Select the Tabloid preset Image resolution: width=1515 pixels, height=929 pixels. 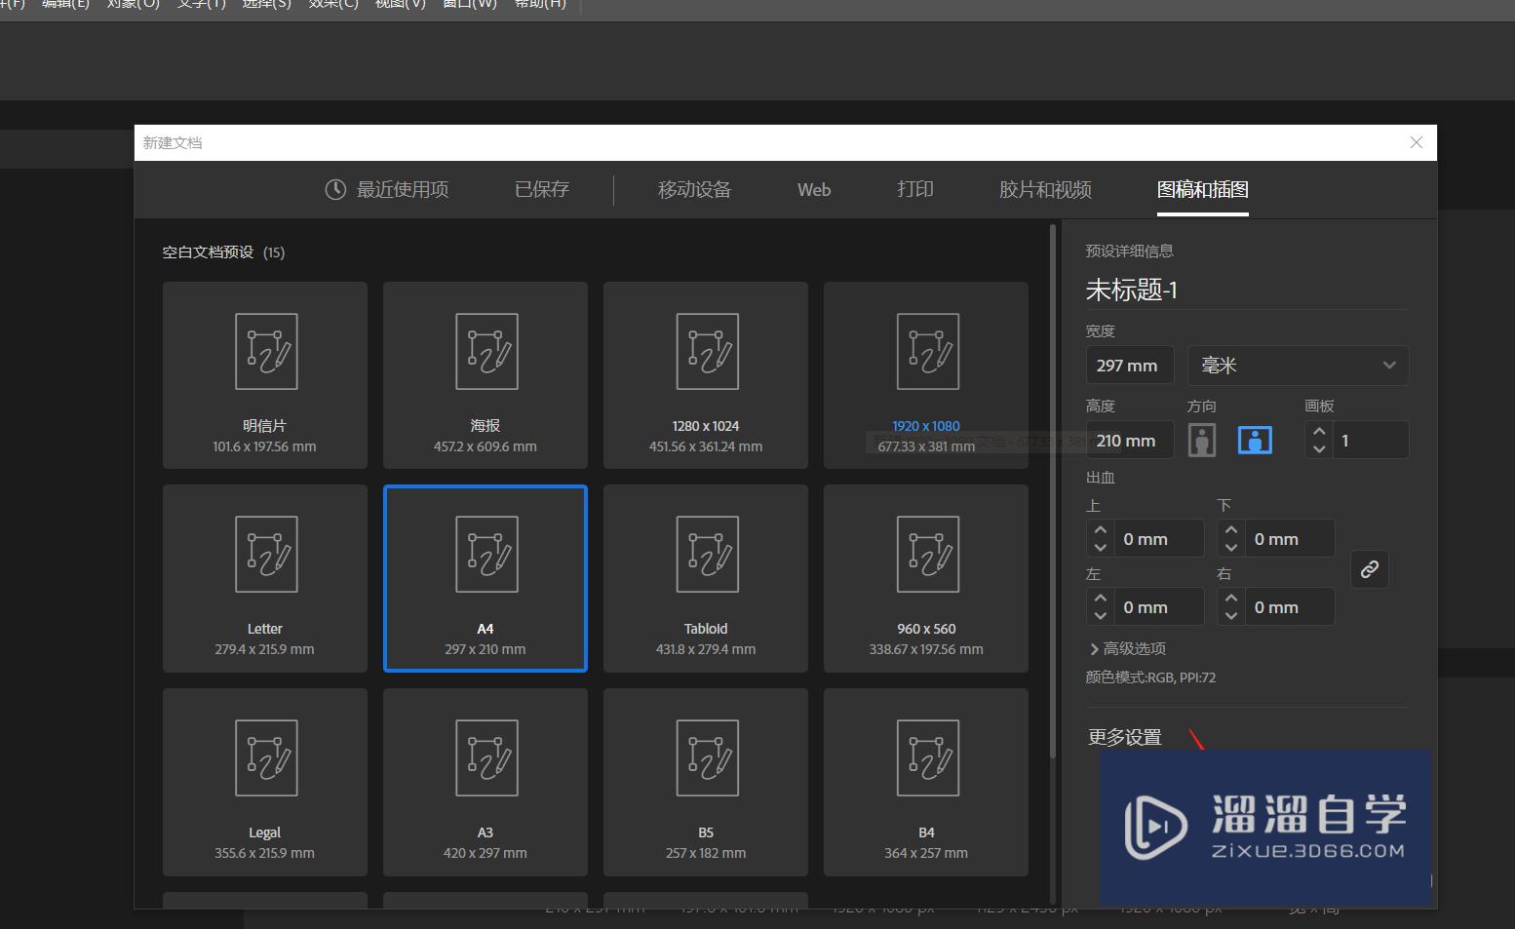pos(706,578)
